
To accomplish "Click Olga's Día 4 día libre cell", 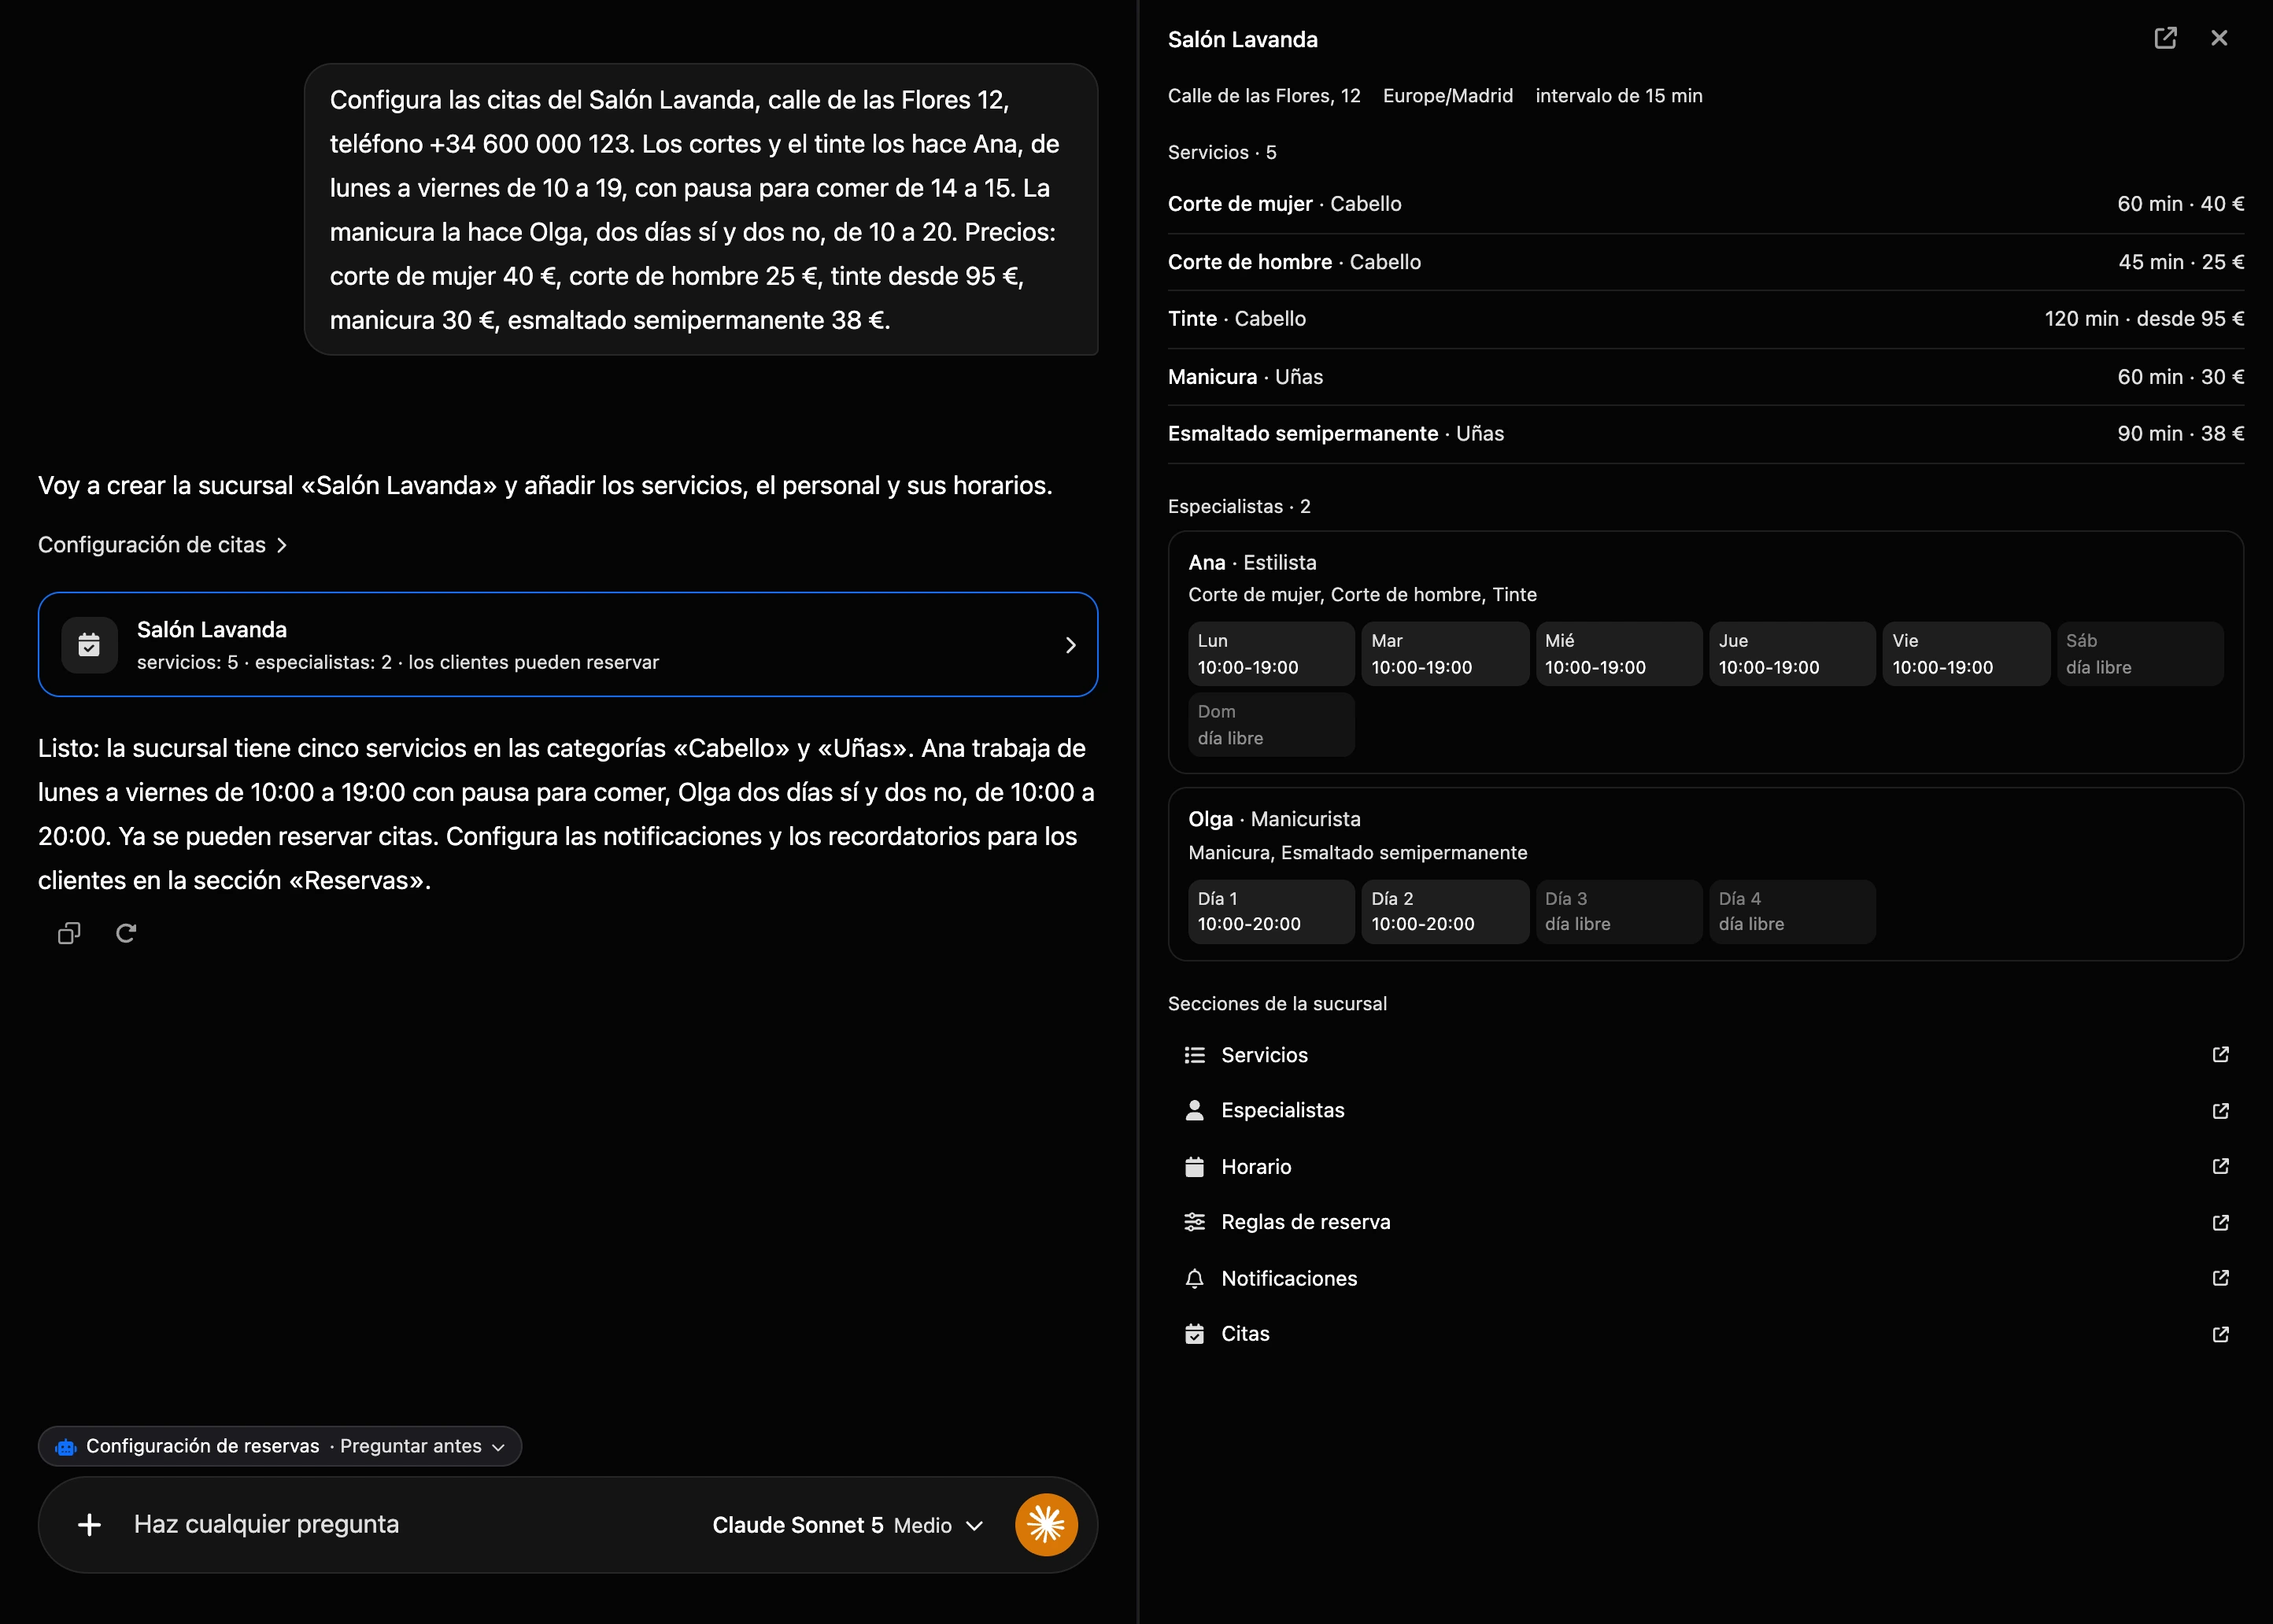I will click(1792, 912).
